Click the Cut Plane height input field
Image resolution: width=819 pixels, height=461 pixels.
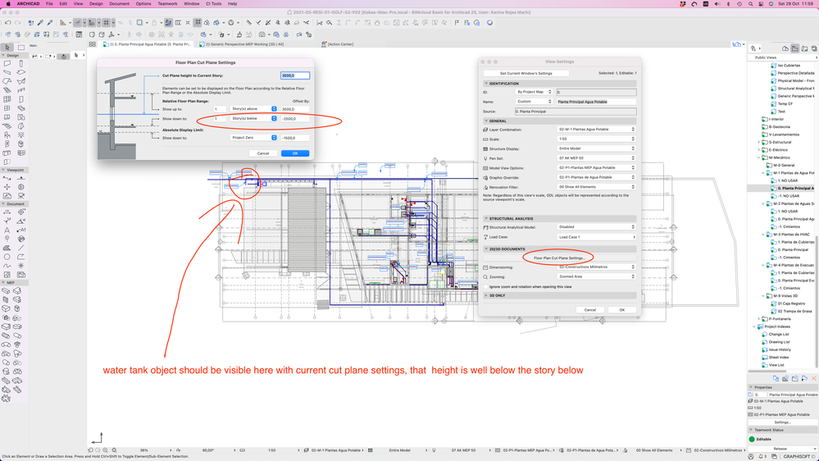[x=294, y=75]
